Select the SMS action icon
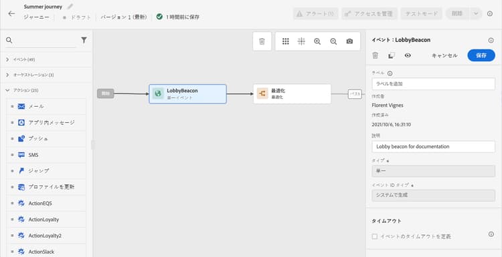 [x=21, y=155]
